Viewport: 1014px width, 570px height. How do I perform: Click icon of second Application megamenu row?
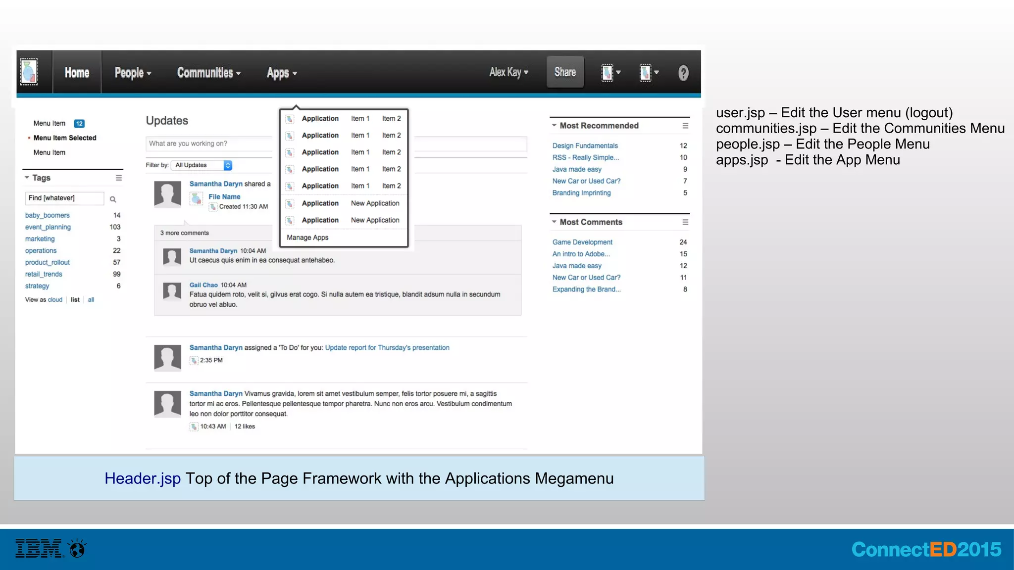point(290,136)
